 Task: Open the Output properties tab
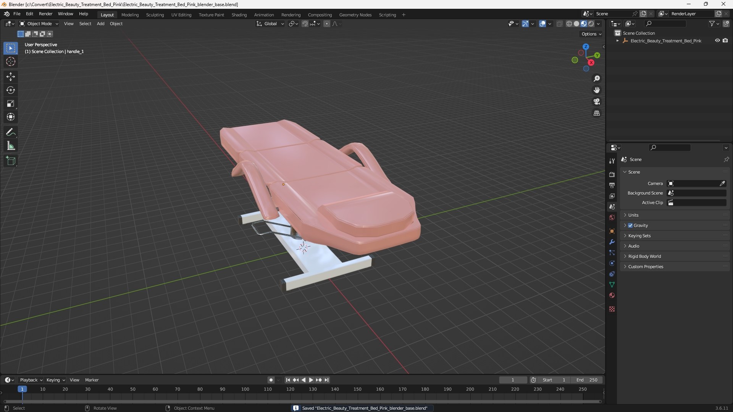click(612, 185)
